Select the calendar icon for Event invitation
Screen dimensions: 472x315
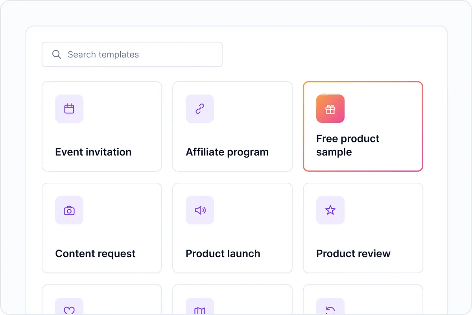[69, 109]
